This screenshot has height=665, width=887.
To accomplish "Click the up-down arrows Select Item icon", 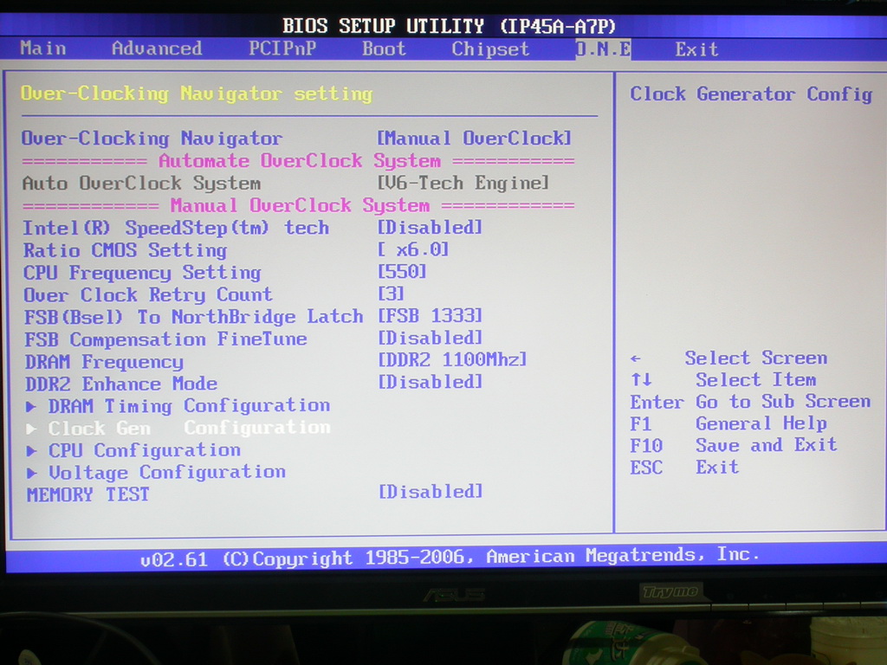I will coord(641,379).
